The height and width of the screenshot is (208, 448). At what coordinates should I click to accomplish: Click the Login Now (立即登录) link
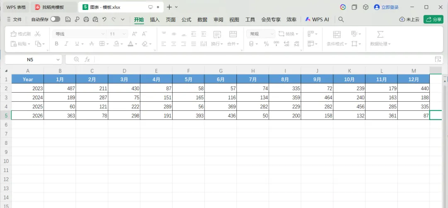(386, 7)
